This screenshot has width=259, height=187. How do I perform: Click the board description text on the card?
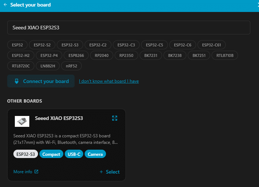65,139
